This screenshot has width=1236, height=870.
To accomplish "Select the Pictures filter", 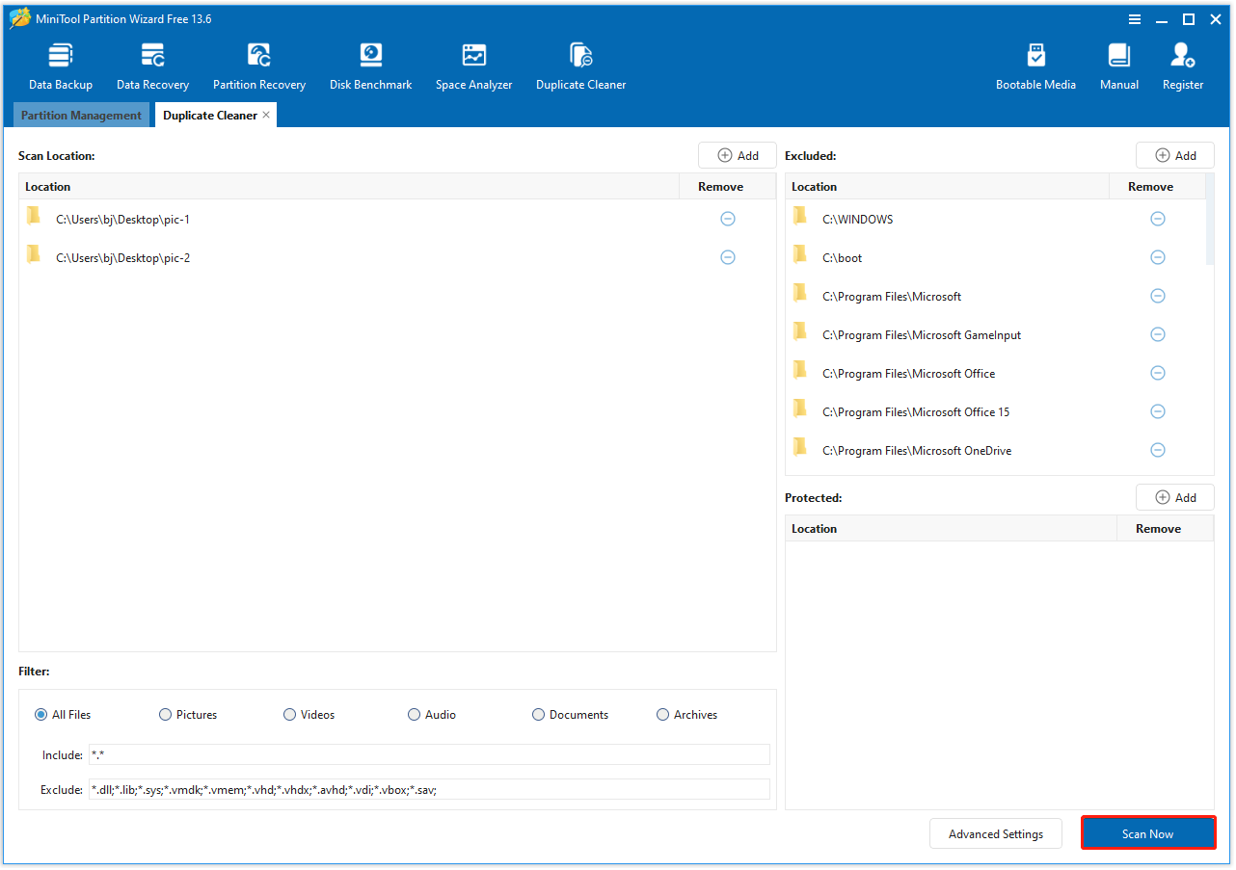I will tap(188, 715).
